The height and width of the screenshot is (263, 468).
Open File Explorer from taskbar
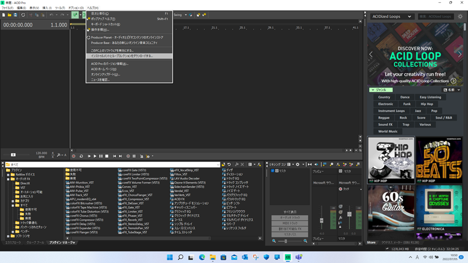tap(212, 257)
